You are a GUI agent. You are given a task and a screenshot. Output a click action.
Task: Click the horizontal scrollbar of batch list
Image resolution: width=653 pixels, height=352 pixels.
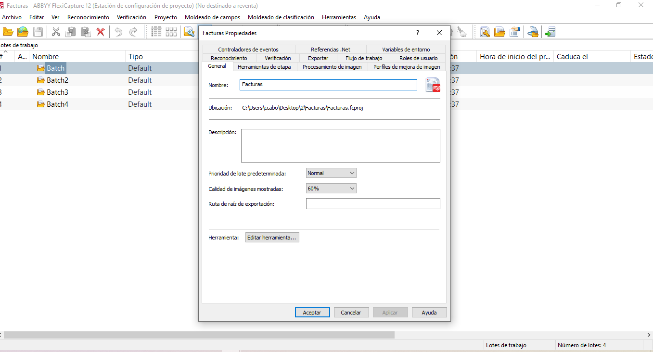point(199,335)
